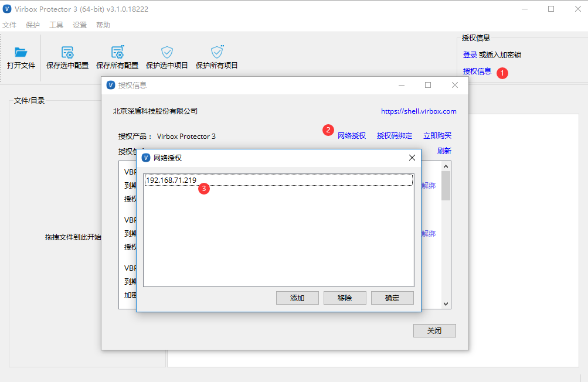
Task: Open the https://shell.virbox.com link
Action: (419, 111)
